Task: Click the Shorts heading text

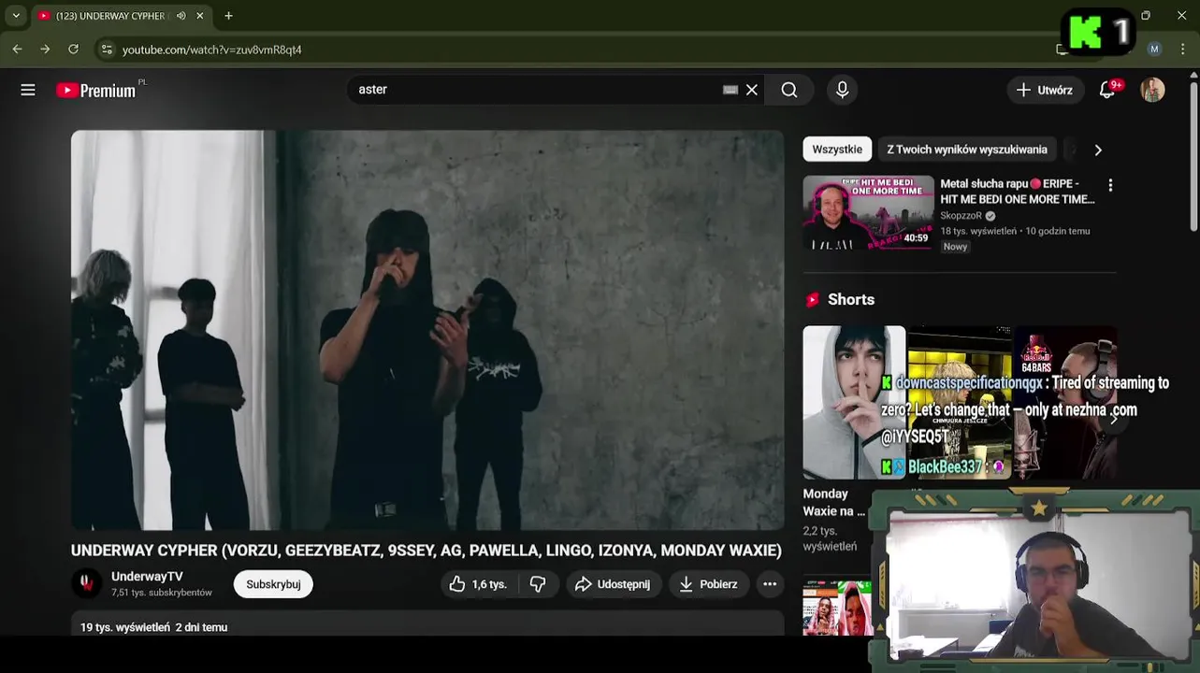Action: coord(851,300)
